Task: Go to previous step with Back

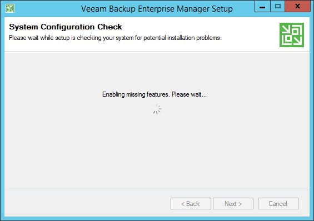Action: (x=191, y=204)
